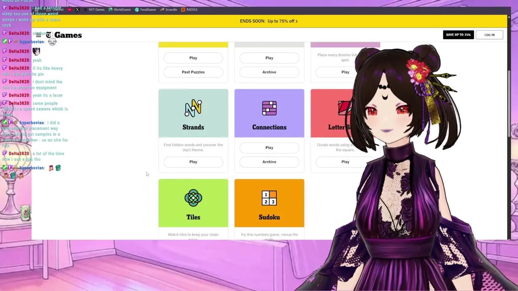This screenshot has height=291, width=518.
Task: Click hyperbovian's geotechnical placement chat message
Action: tap(35, 134)
